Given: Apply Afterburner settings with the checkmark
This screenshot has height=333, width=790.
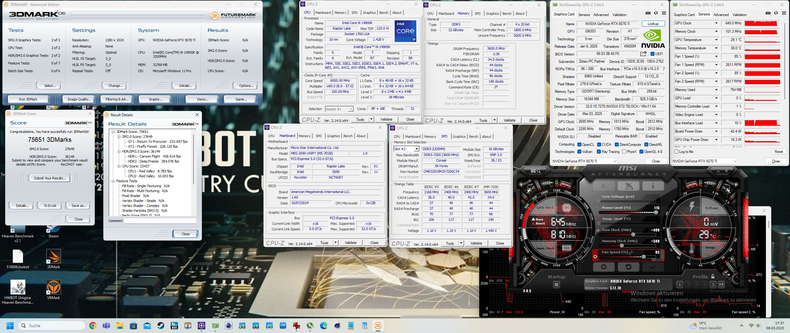Looking at the screenshot, I should (653, 267).
